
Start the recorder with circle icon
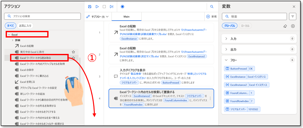(123, 6)
